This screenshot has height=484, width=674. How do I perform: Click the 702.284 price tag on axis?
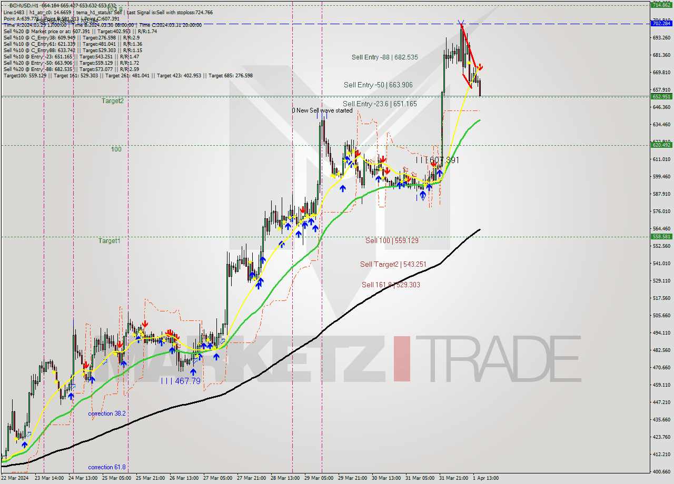661,23
